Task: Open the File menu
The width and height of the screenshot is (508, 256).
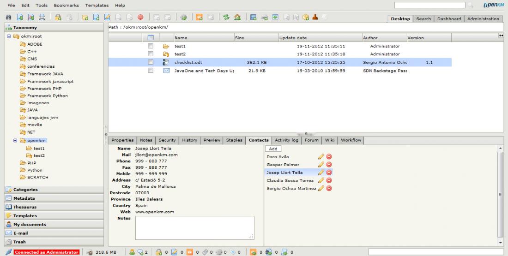Action: tap(11, 5)
